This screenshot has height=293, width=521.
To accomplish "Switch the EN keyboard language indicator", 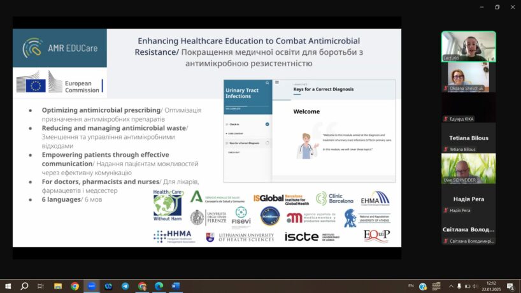I will pyautogui.click(x=411, y=287).
